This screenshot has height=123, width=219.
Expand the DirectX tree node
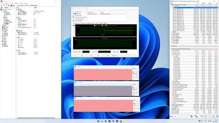[1, 36]
